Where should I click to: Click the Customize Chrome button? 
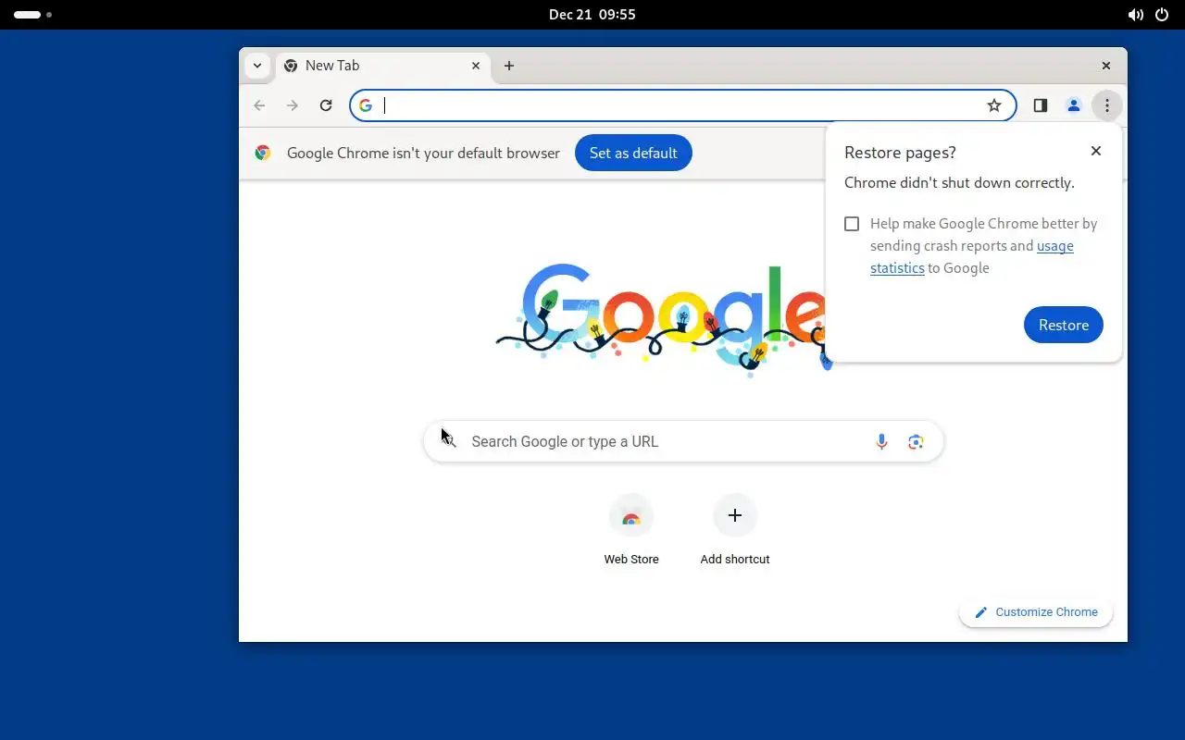[1036, 612]
